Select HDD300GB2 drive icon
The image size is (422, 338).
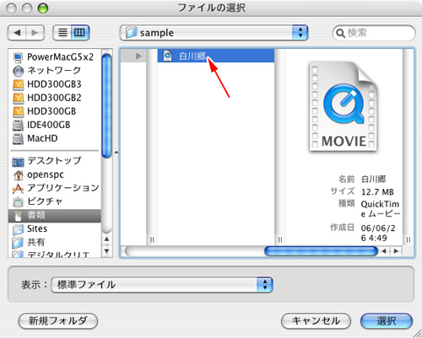coord(18,98)
